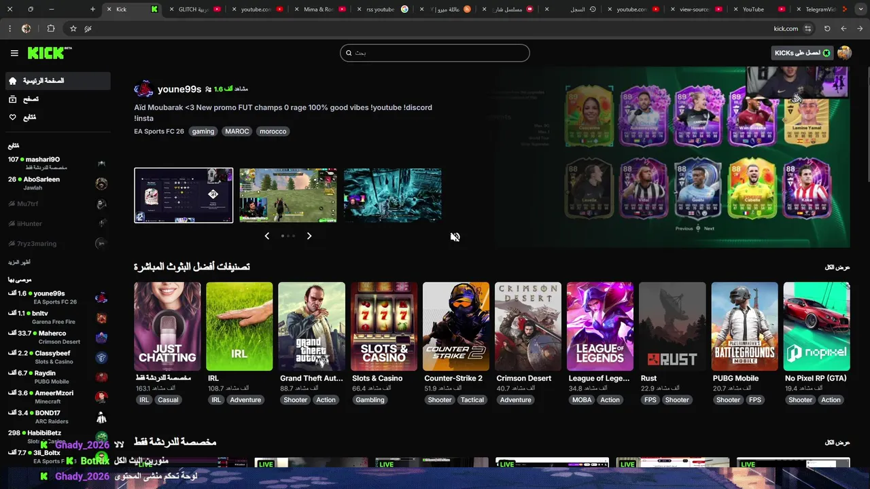Open No Pixel RP (GTA) category card
870x489 pixels.
coord(816,327)
